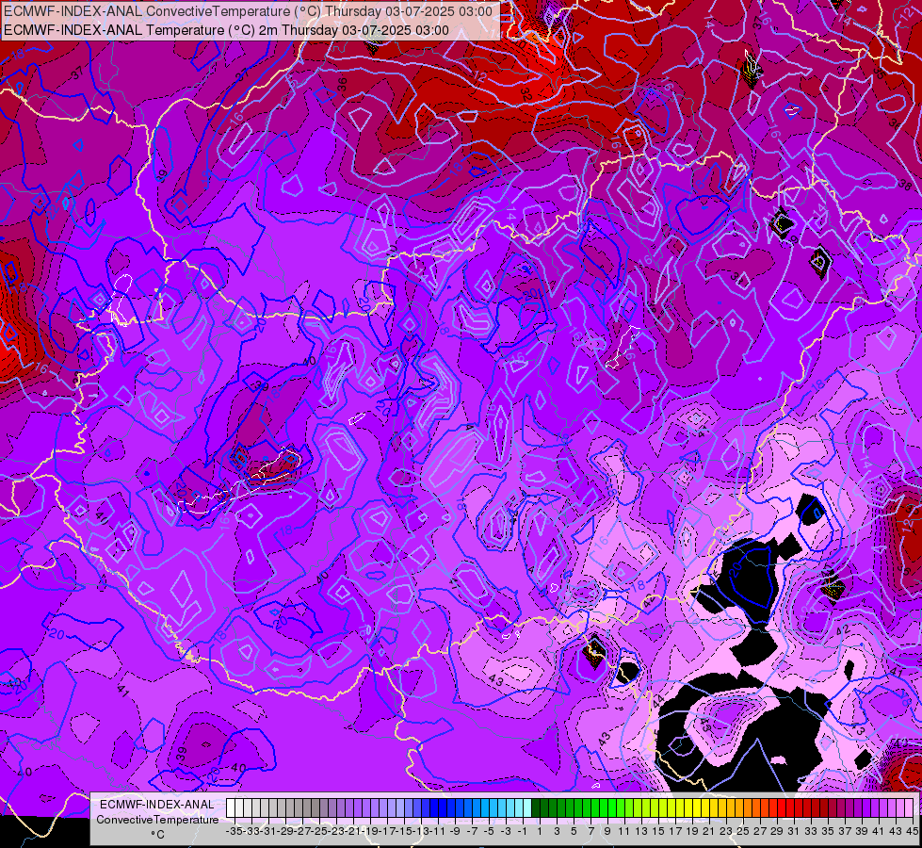This screenshot has height=848, width=922.
Task: Pick the light cyan swatch above legend value -1
Action: (519, 808)
